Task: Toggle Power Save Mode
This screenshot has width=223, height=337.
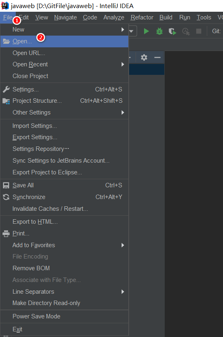Action: pos(64,316)
